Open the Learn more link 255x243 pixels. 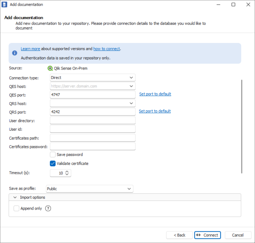pos(30,49)
